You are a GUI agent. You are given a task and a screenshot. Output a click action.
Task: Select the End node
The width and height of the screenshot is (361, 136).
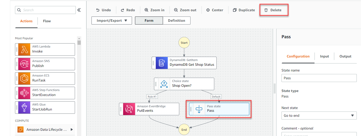click(184, 129)
